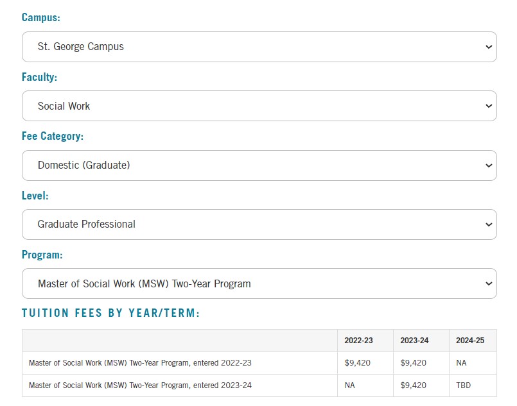Screen dimensions: 517x406
Task: Select the 2023-24 column header
Action: [414, 341]
